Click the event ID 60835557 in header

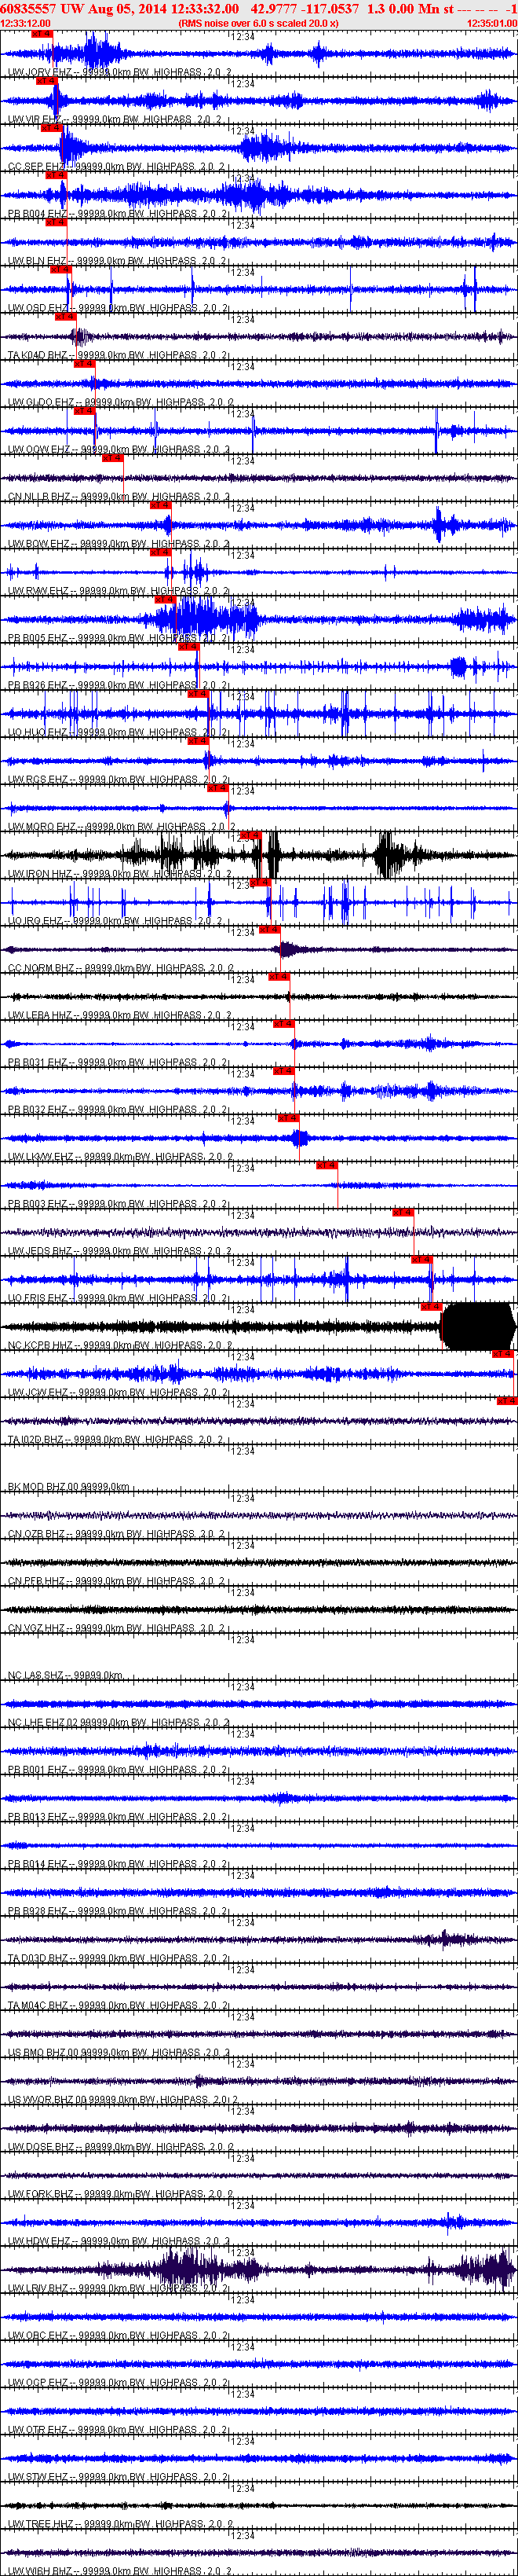pyautogui.click(x=29, y=8)
